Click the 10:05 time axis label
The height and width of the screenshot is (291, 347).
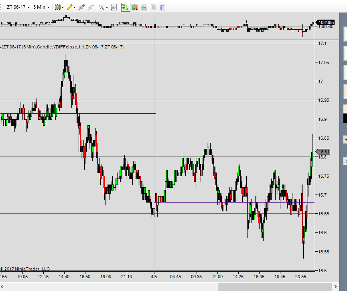click(x=22, y=277)
